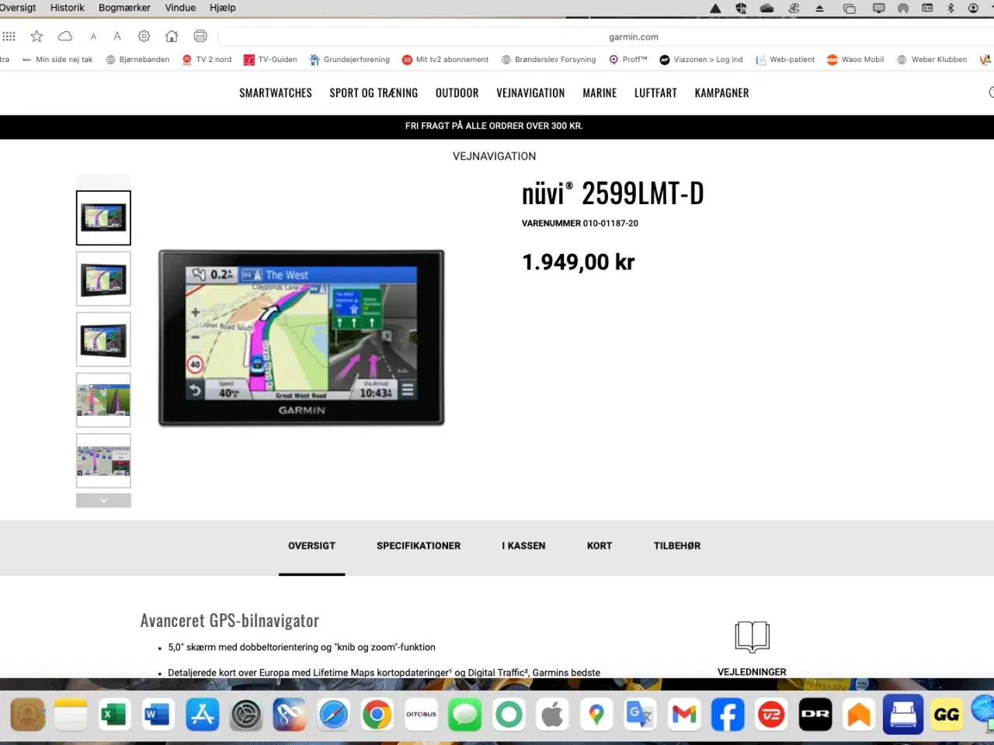Select the third product thumbnail
The width and height of the screenshot is (994, 745).
103,339
